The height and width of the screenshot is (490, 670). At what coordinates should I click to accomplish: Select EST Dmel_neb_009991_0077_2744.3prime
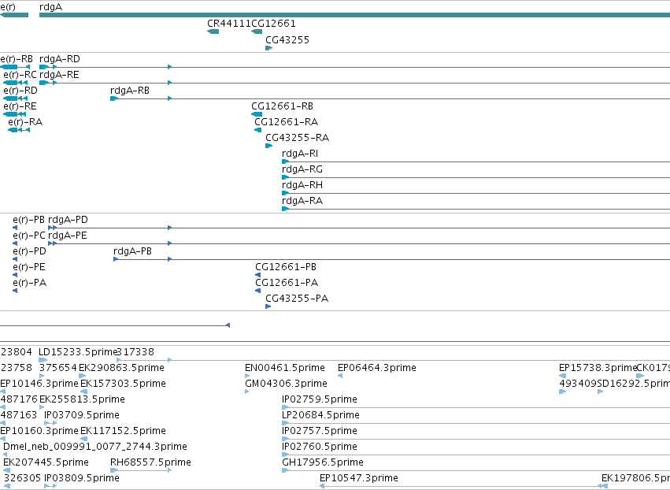[94, 447]
